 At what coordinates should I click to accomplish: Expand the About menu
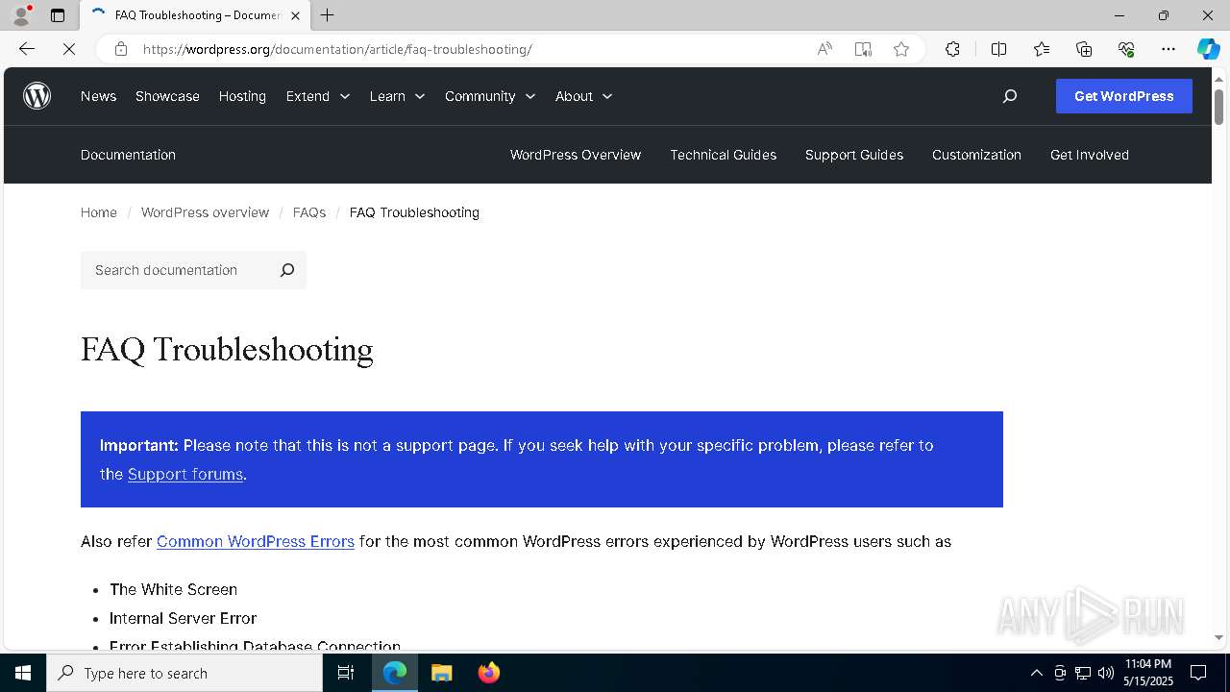[x=583, y=96]
